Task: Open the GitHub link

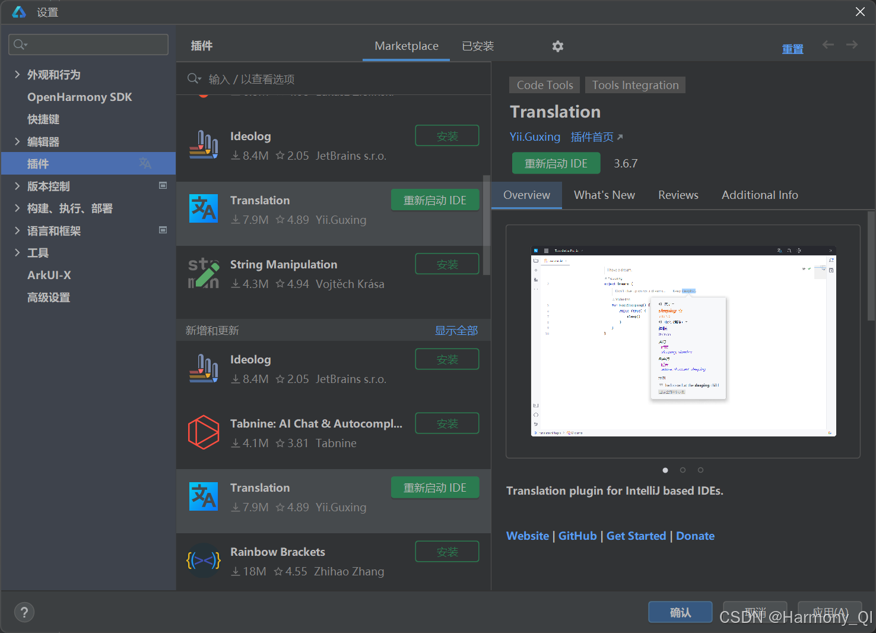Action: pyautogui.click(x=577, y=536)
